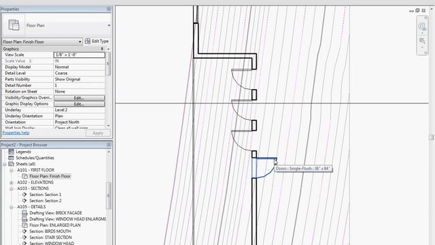
Task: Select Legends in Project Browser
Action: 23,152
